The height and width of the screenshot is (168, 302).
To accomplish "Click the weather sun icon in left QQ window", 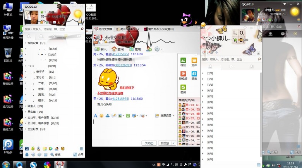I will coord(78,14).
